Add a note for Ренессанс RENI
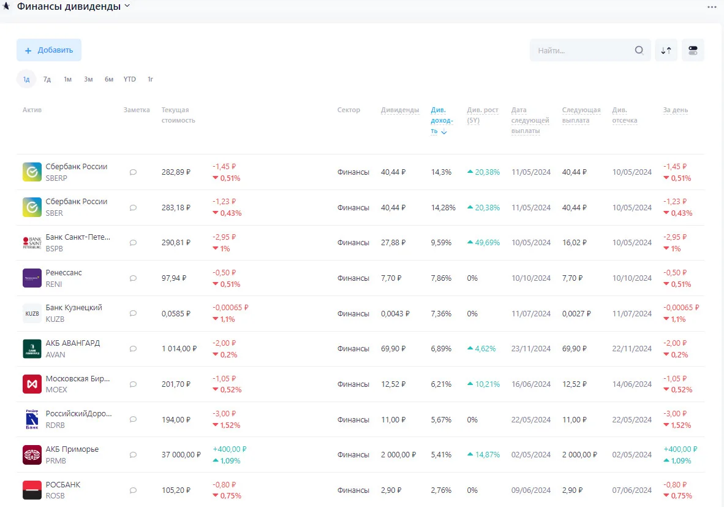This screenshot has height=507, width=724. click(133, 278)
